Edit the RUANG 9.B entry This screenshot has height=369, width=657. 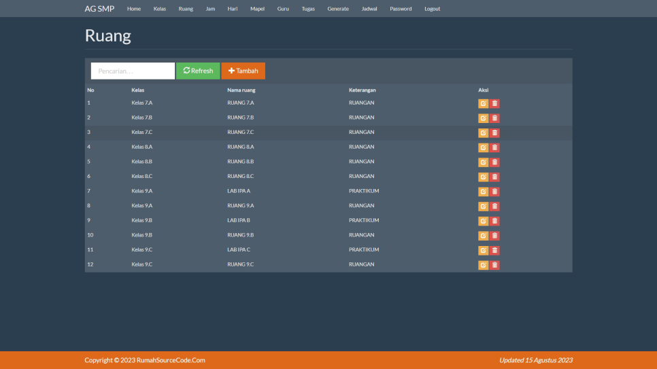(483, 236)
